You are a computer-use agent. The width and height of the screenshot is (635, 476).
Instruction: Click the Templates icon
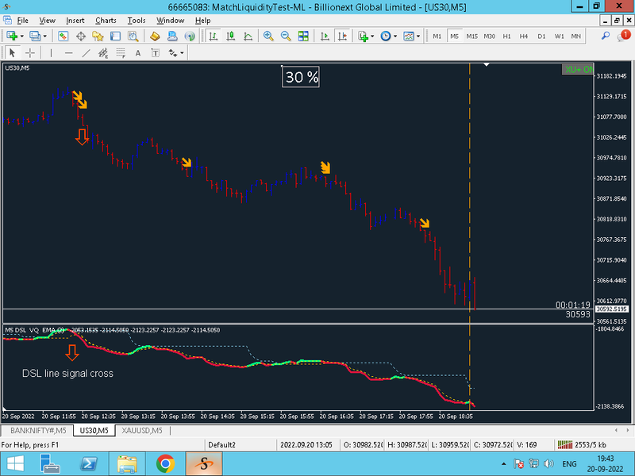pyautogui.click(x=409, y=36)
